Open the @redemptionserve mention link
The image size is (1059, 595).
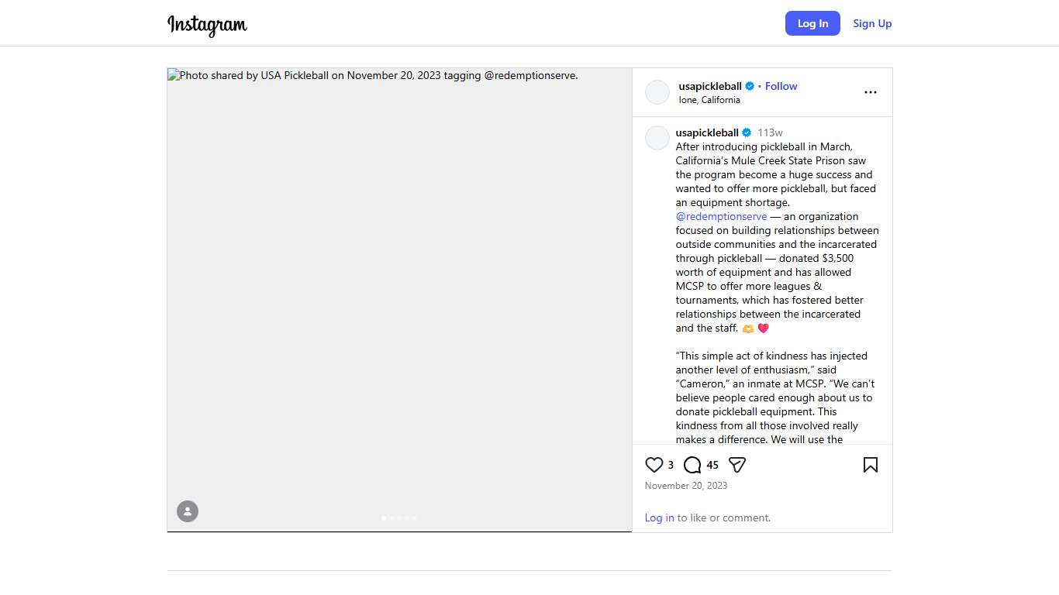[721, 216]
